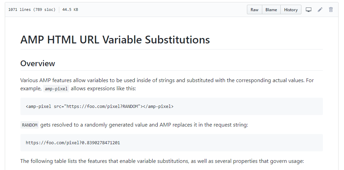This screenshot has width=344, height=170.
Task: Click the foo.com pixel URL code block
Action: coord(73,143)
